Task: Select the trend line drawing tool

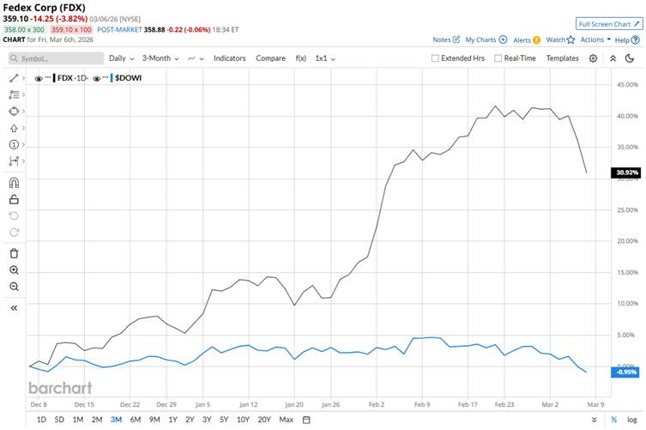Action: [14, 78]
